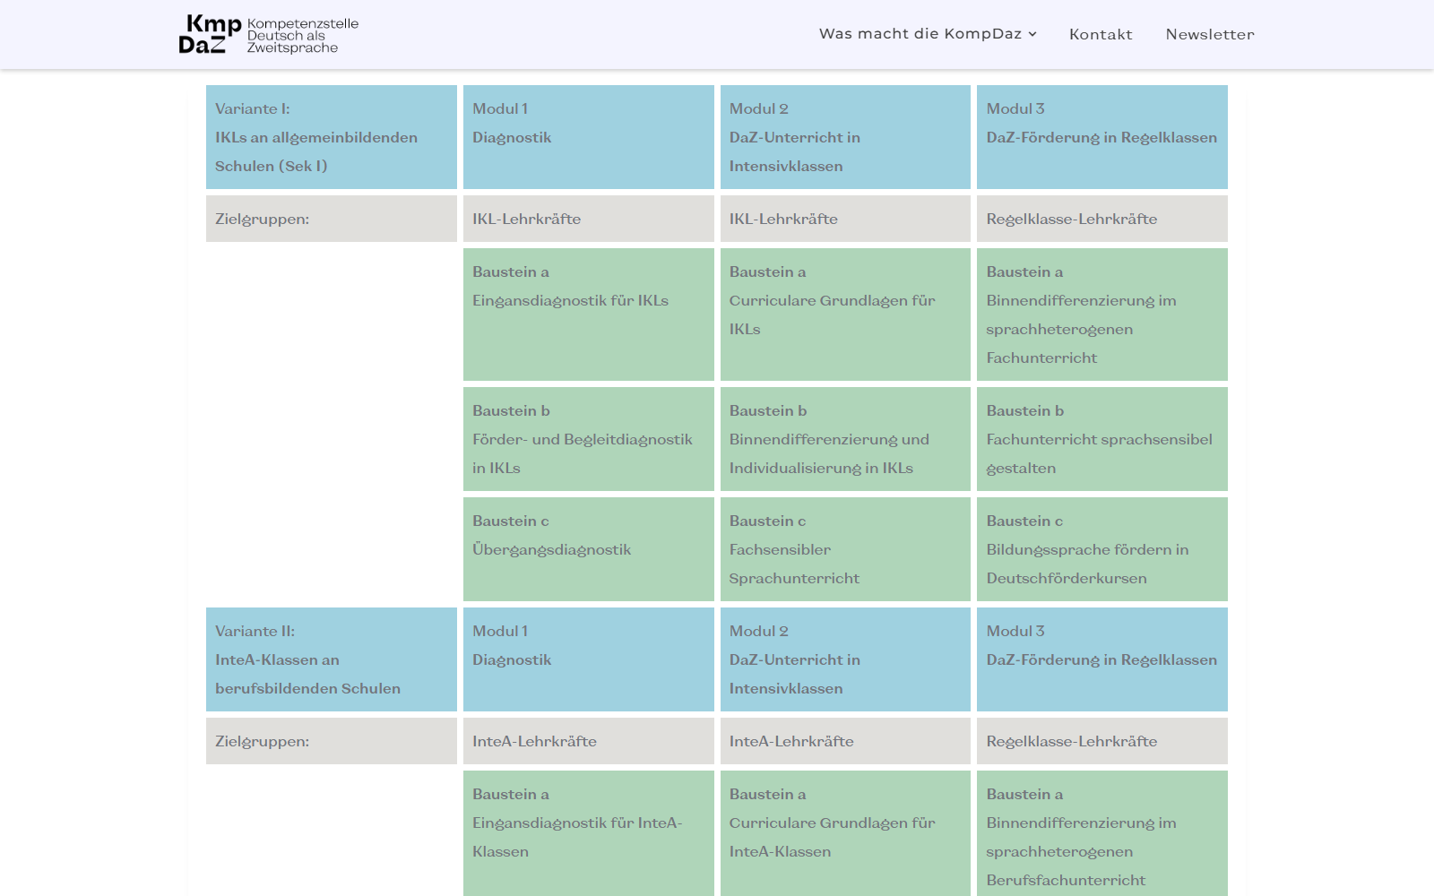This screenshot has height=896, width=1434.
Task: Click the KmpDaZ logo in the header
Action: click(x=268, y=34)
